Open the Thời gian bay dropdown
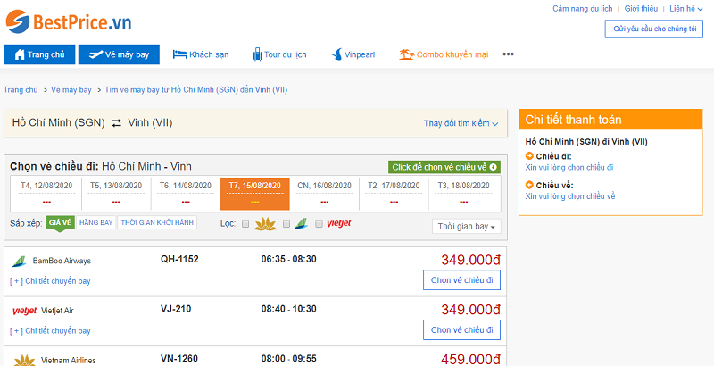The image size is (714, 366). point(466,226)
